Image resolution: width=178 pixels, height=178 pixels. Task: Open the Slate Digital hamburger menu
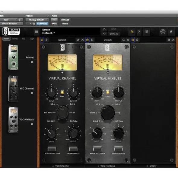click(x=37, y=31)
